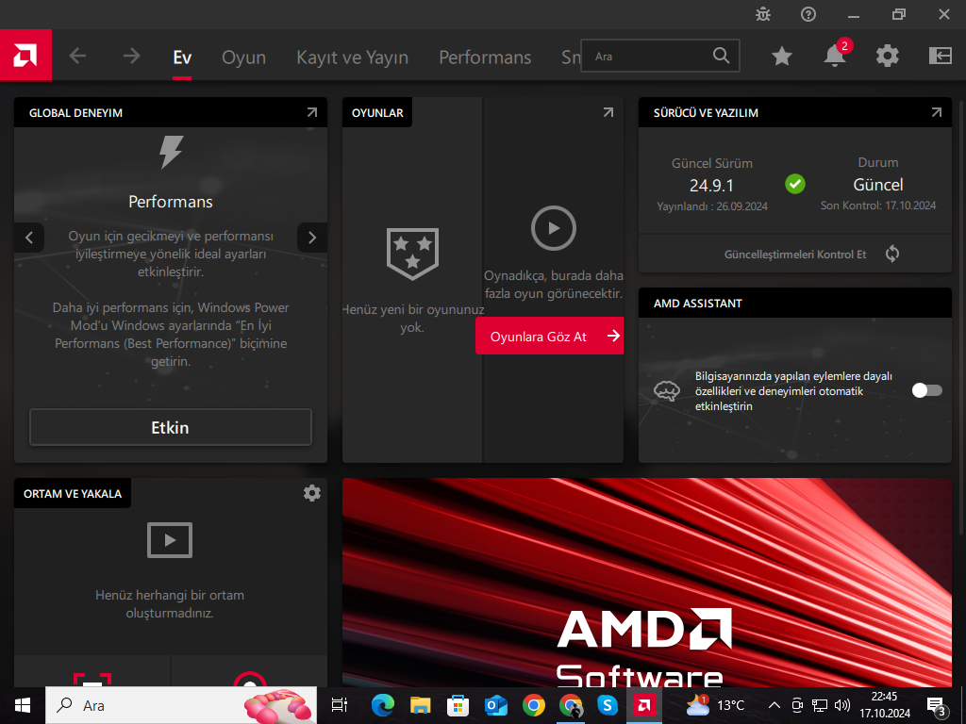Open Windows notification center

937,706
